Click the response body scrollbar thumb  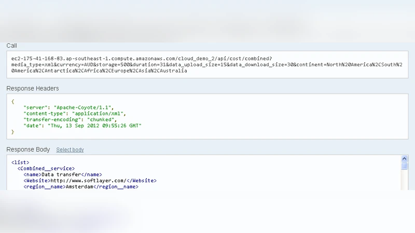pos(405,166)
